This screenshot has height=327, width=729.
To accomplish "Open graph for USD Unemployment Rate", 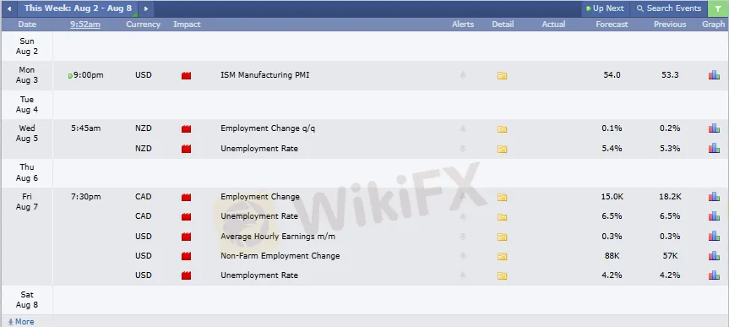I will tap(714, 275).
